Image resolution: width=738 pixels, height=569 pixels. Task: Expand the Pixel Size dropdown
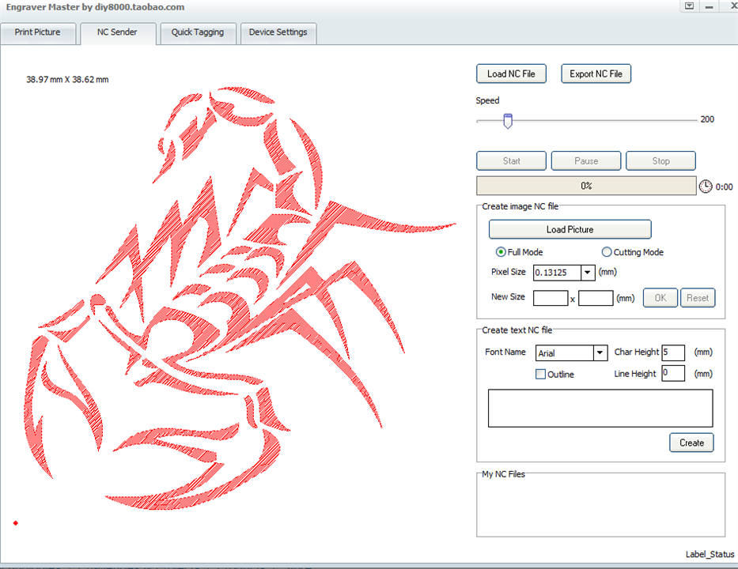(587, 273)
